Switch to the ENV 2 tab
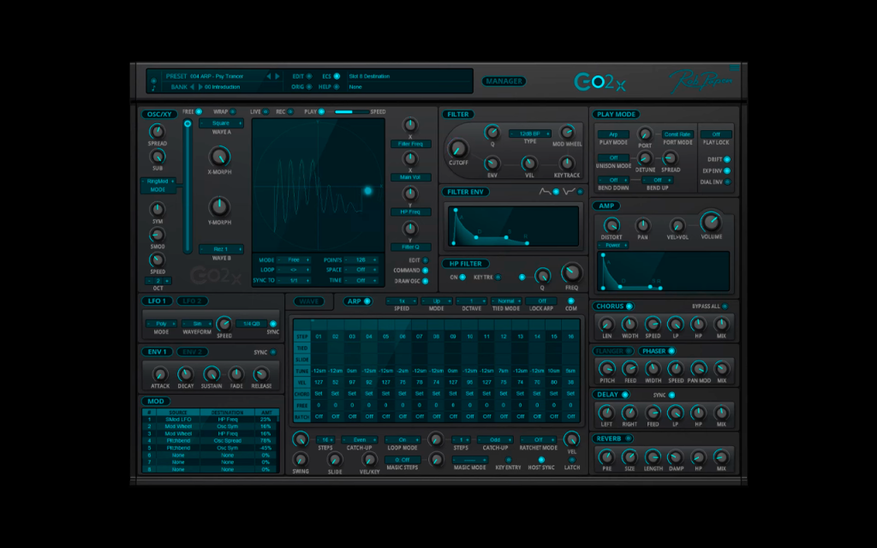This screenshot has width=877, height=548. coord(193,352)
